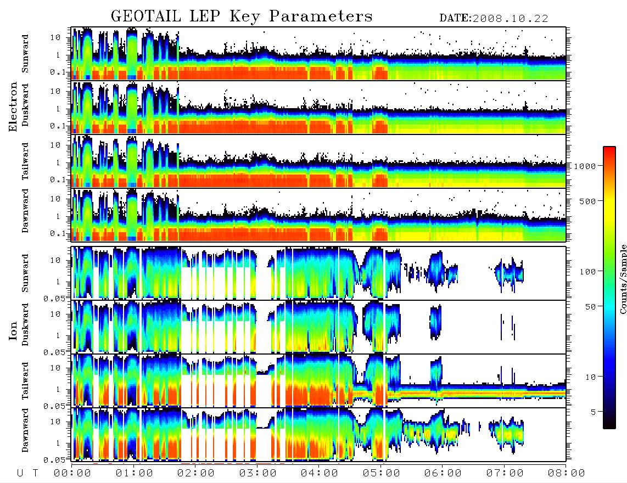Select the Electron Tailward axis label

pos(25,161)
